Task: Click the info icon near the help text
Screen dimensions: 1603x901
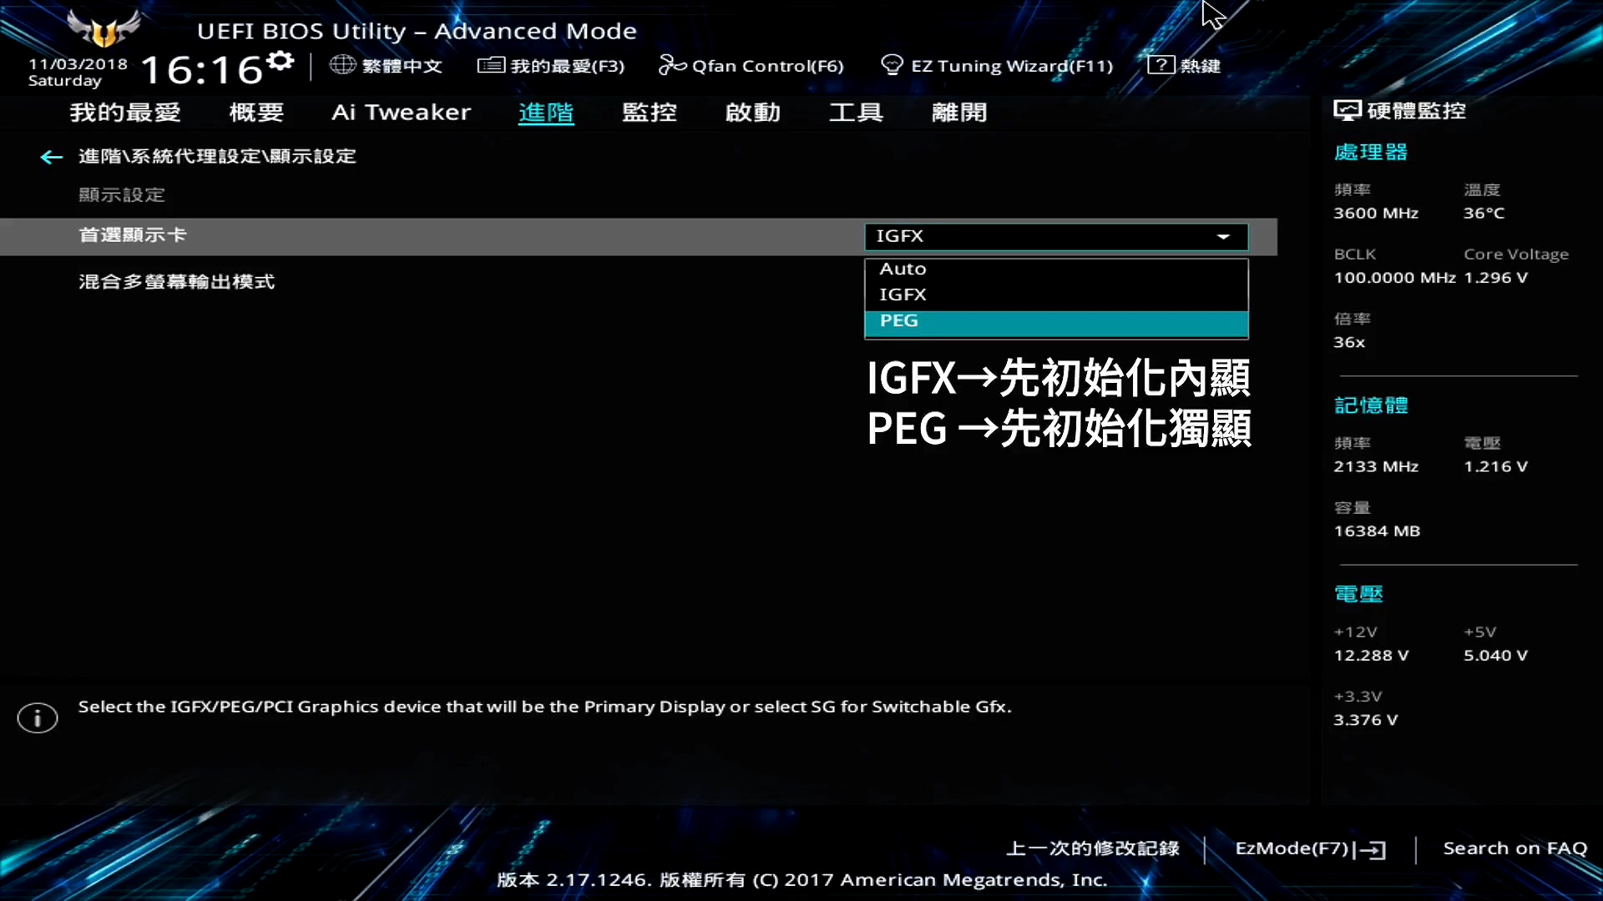Action: click(x=37, y=717)
